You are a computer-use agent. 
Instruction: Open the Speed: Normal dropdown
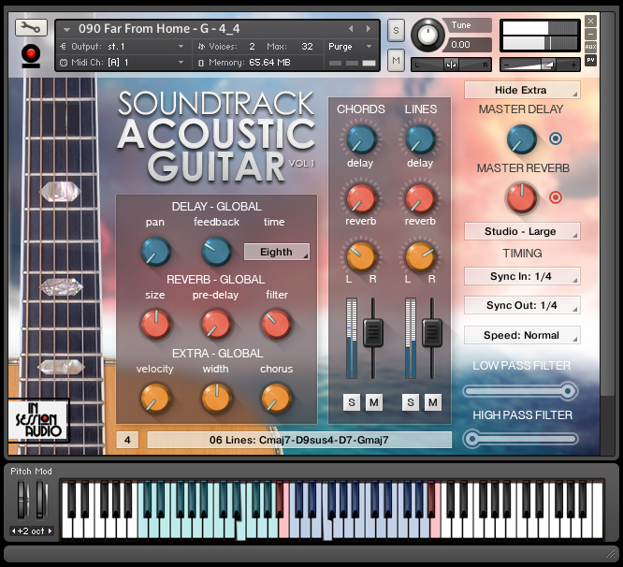pos(522,335)
